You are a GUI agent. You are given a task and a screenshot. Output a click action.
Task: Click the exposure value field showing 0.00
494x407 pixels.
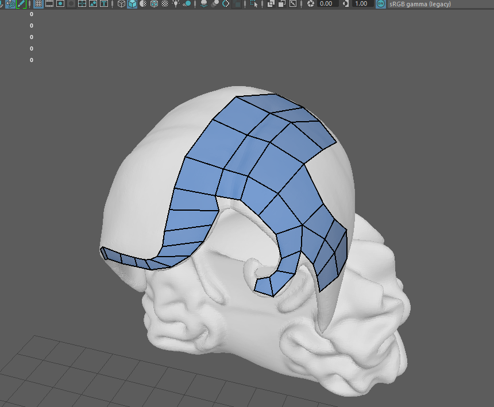click(x=326, y=3)
